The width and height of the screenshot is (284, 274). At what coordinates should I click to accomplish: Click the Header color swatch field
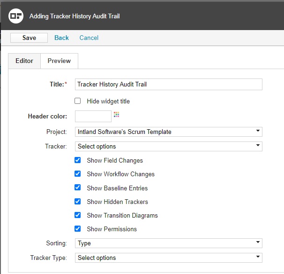click(x=93, y=116)
